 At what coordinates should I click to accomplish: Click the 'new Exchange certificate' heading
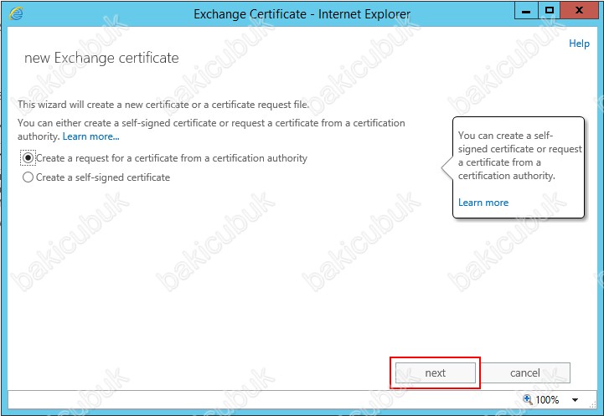(101, 58)
